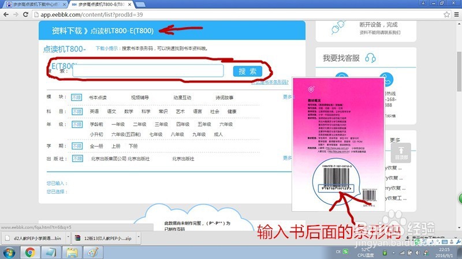
Task: Select 书本点读 module filter
Action: [x=98, y=97]
